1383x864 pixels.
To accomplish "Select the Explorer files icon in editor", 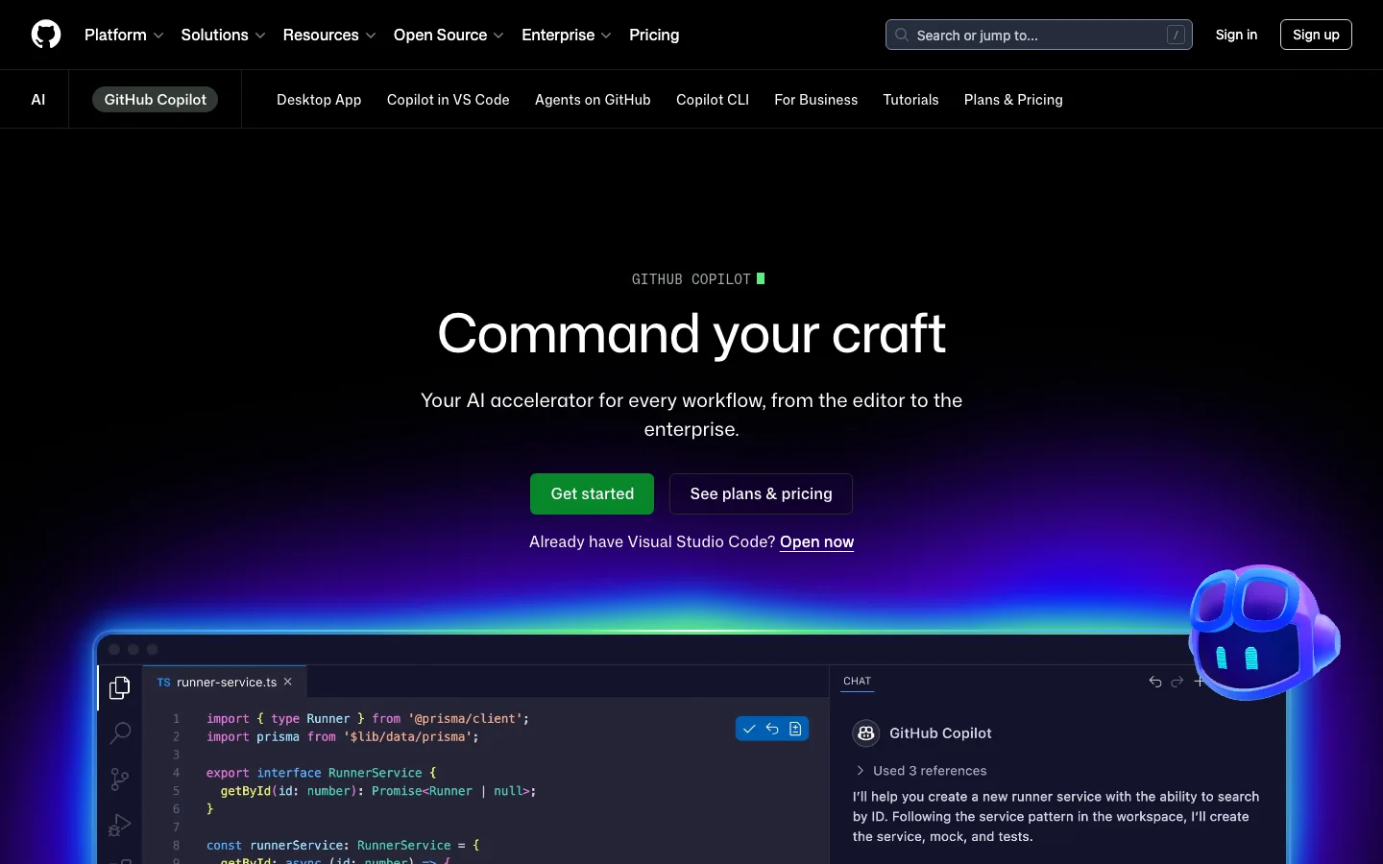I will coord(120,688).
